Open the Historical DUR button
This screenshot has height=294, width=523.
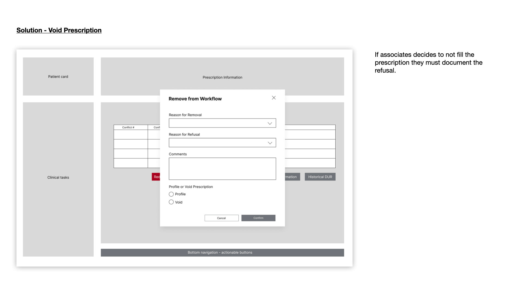pyautogui.click(x=320, y=177)
